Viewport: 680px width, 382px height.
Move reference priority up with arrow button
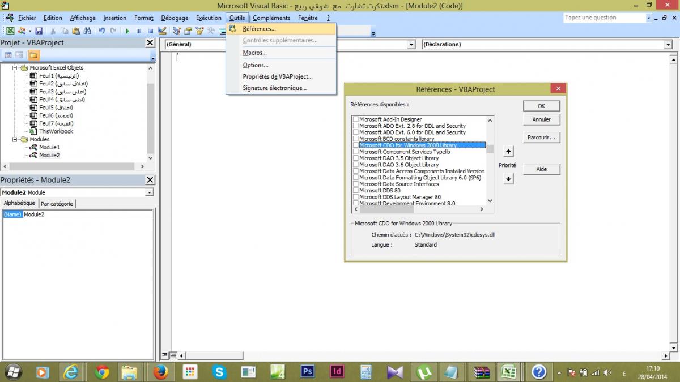coord(508,152)
